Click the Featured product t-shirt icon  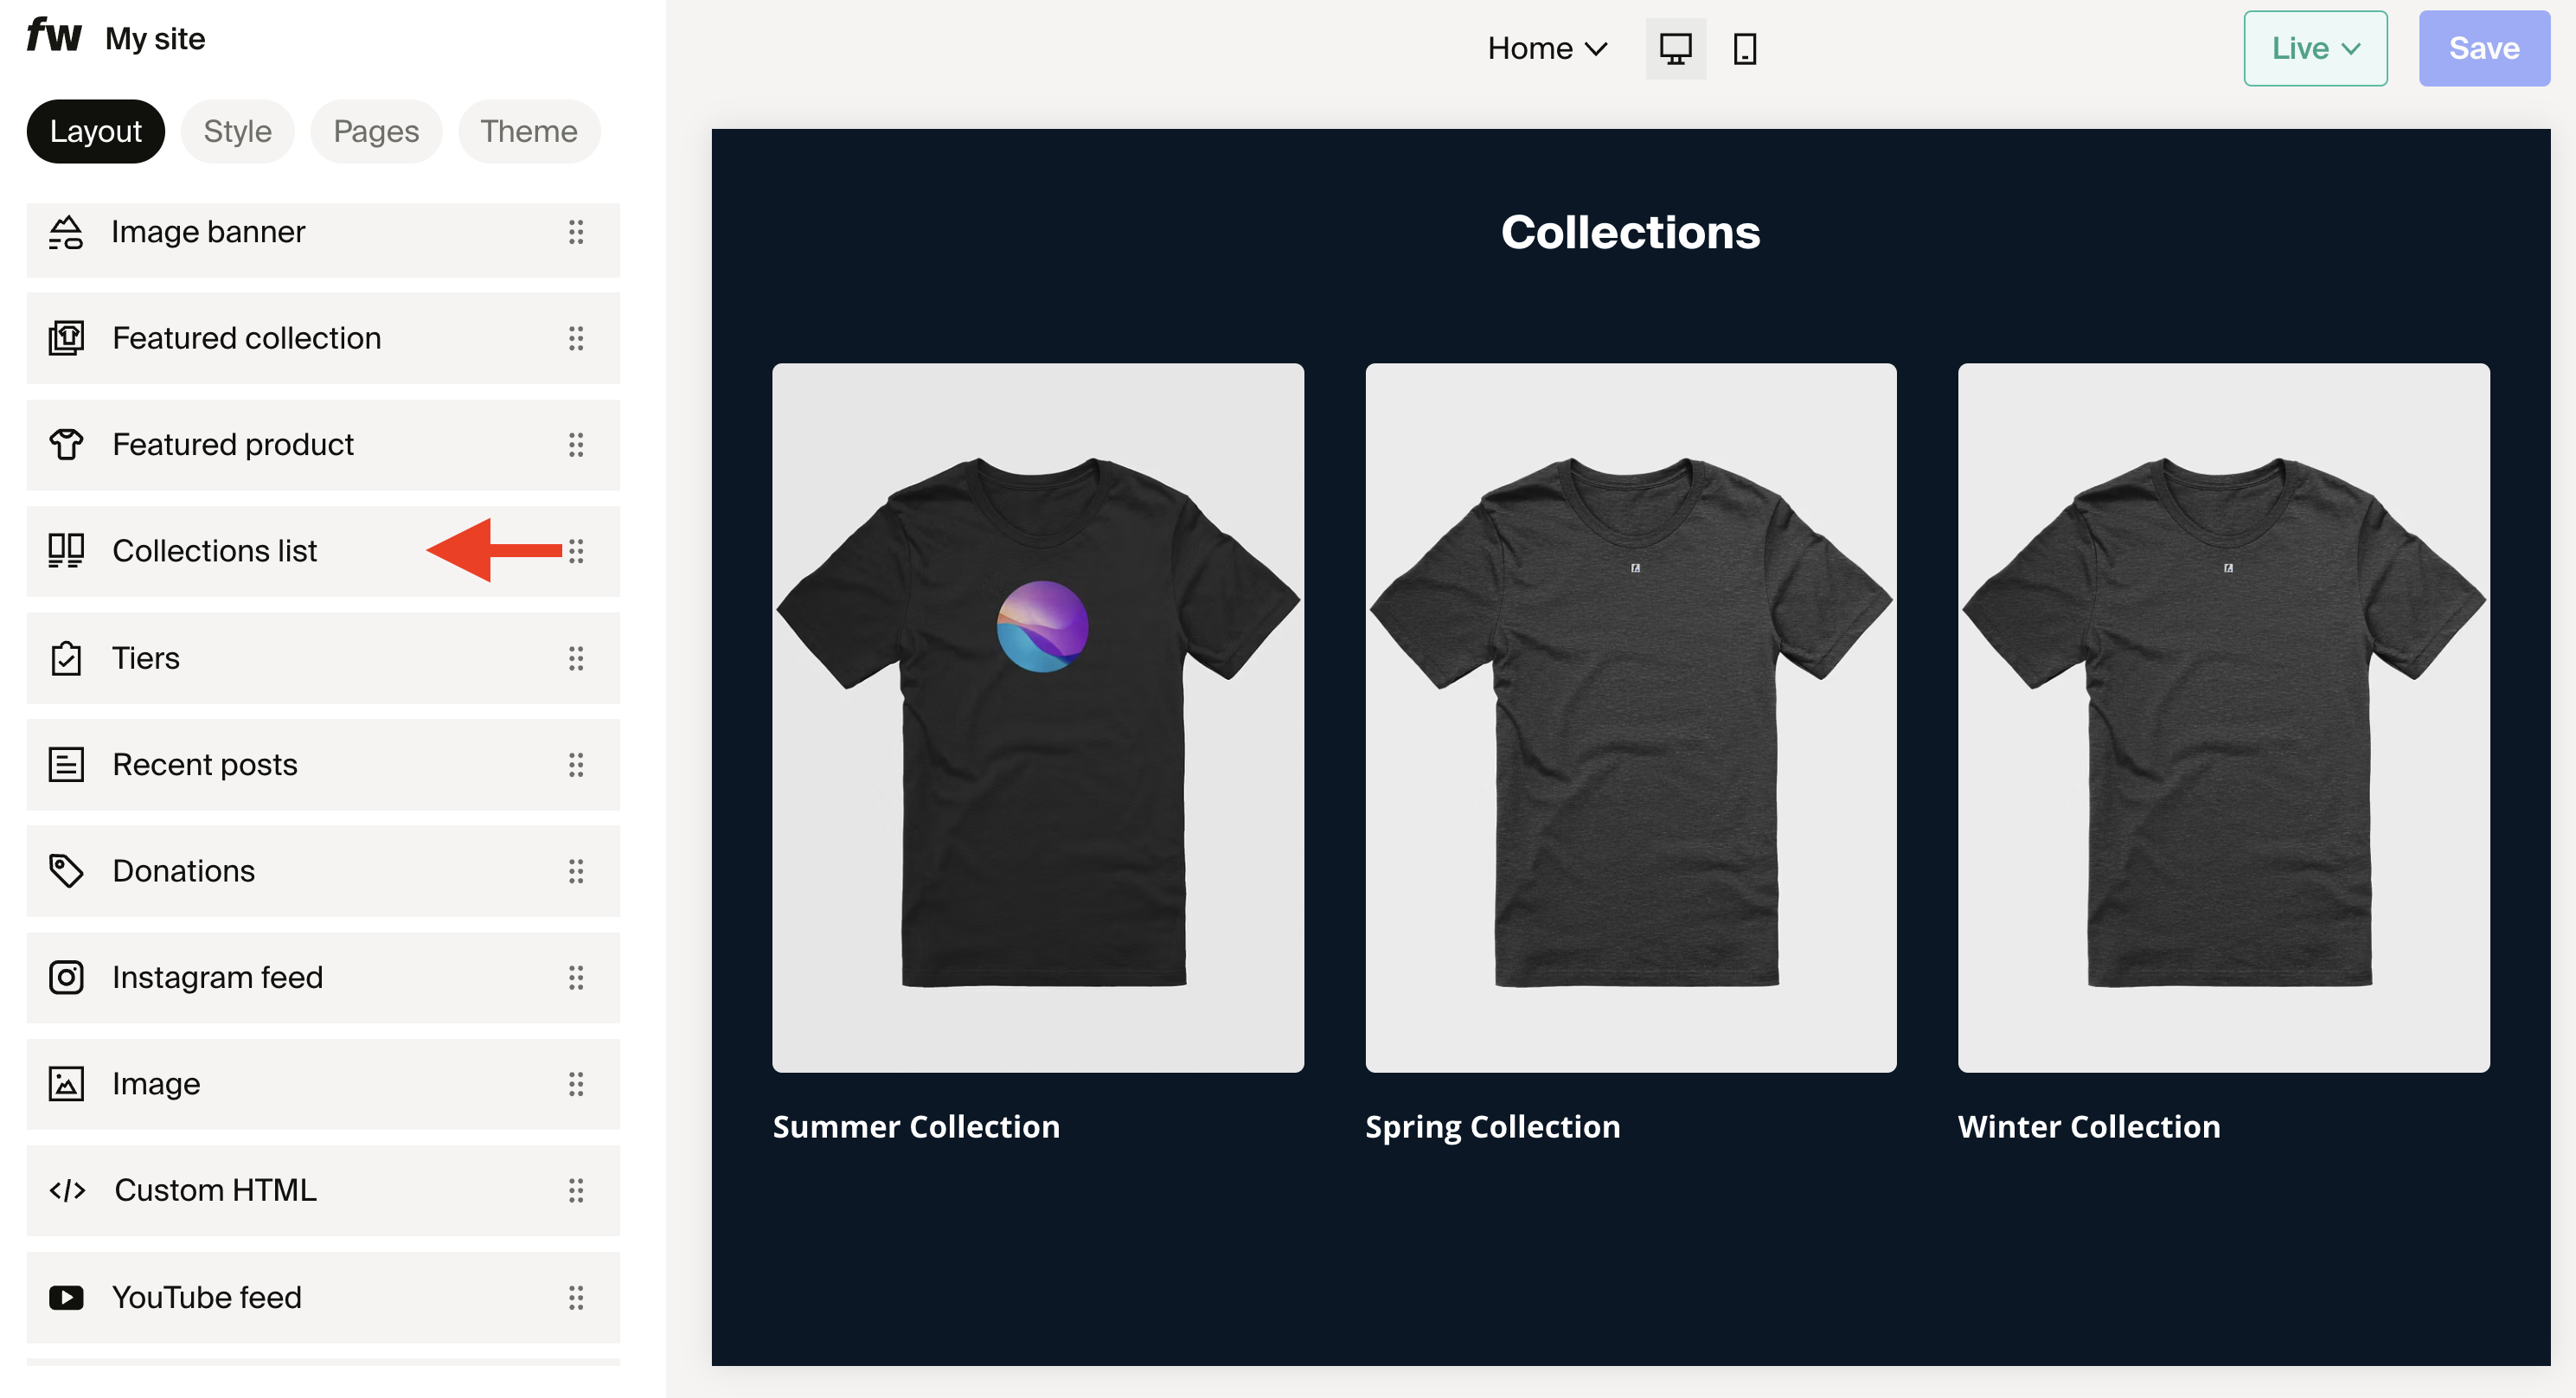tap(66, 445)
